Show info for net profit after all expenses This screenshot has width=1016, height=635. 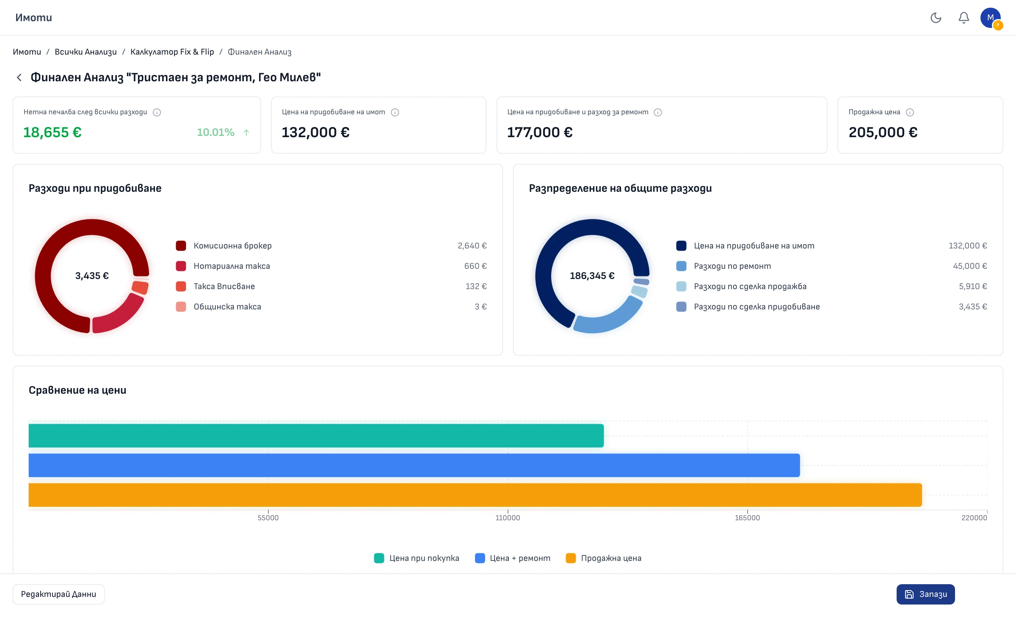157,112
